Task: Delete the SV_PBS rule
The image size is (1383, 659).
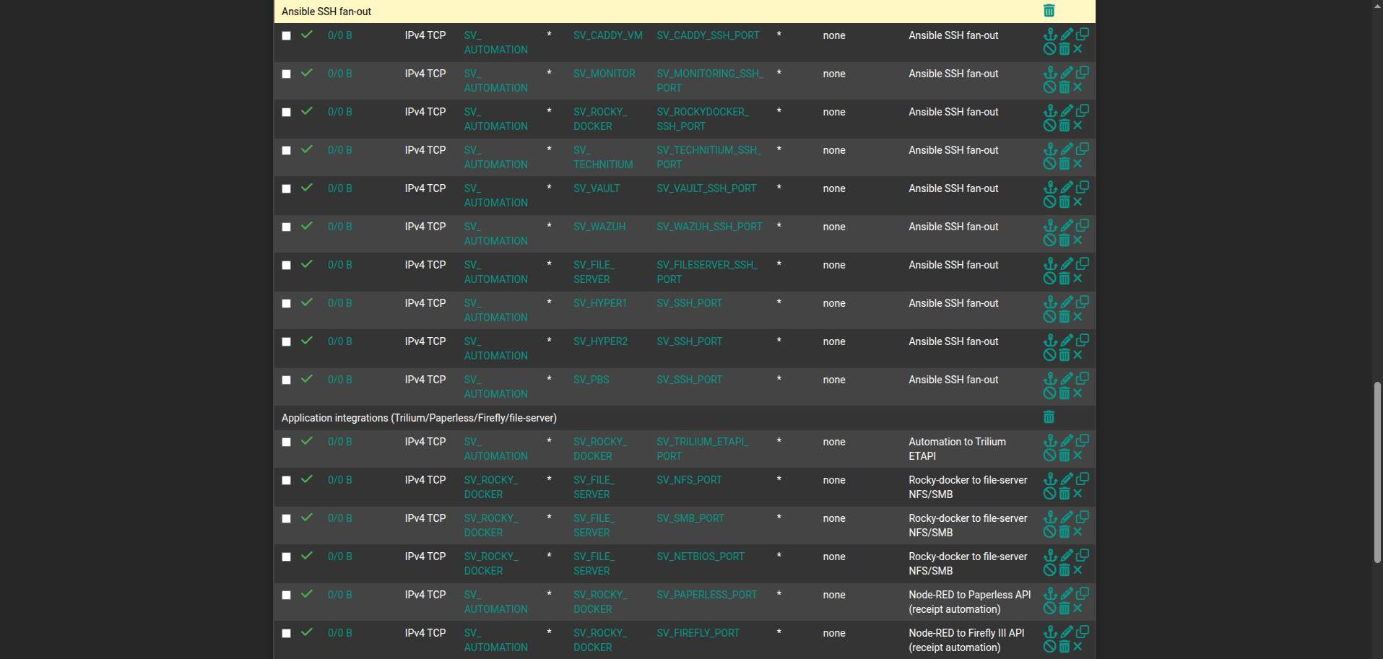Action: point(1065,393)
